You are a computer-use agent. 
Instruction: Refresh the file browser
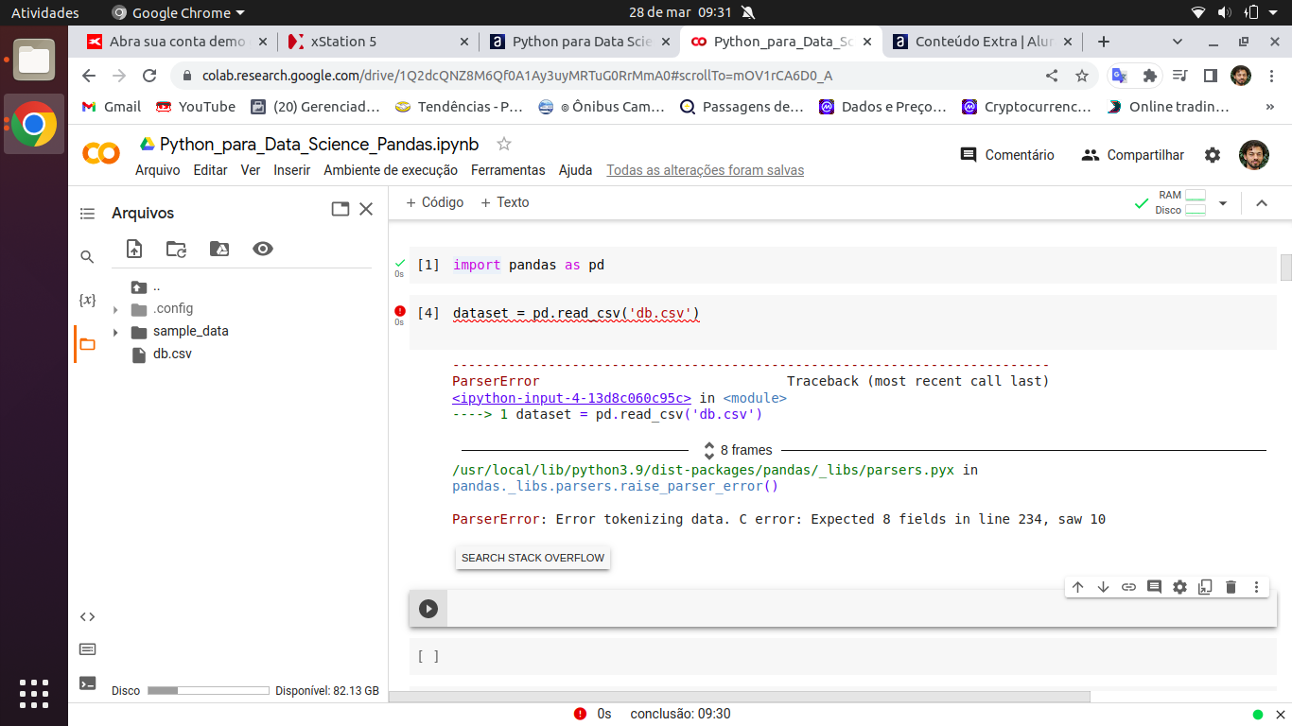point(177,249)
